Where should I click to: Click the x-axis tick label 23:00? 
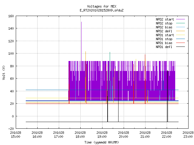pos(188,137)
